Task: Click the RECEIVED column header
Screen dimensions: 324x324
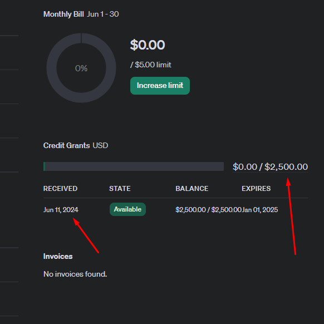Action: (60, 189)
